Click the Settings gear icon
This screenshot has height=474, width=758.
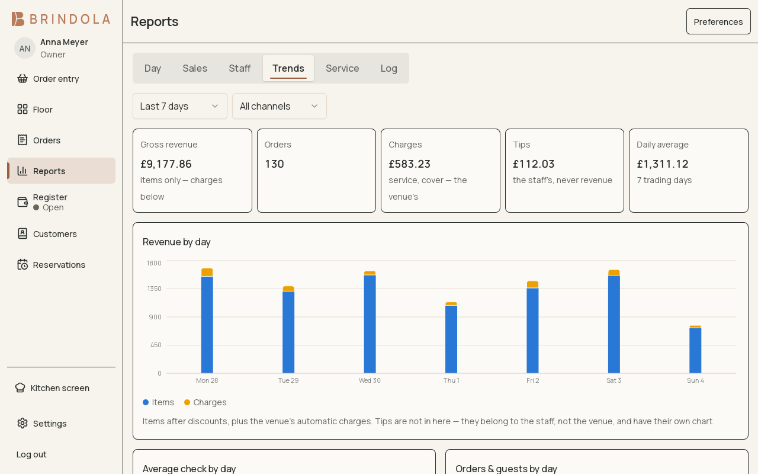pyautogui.click(x=23, y=423)
